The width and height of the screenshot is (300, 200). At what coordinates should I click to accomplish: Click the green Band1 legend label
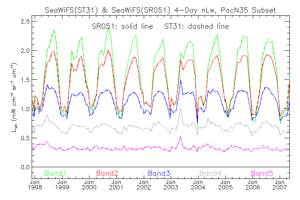(55, 173)
